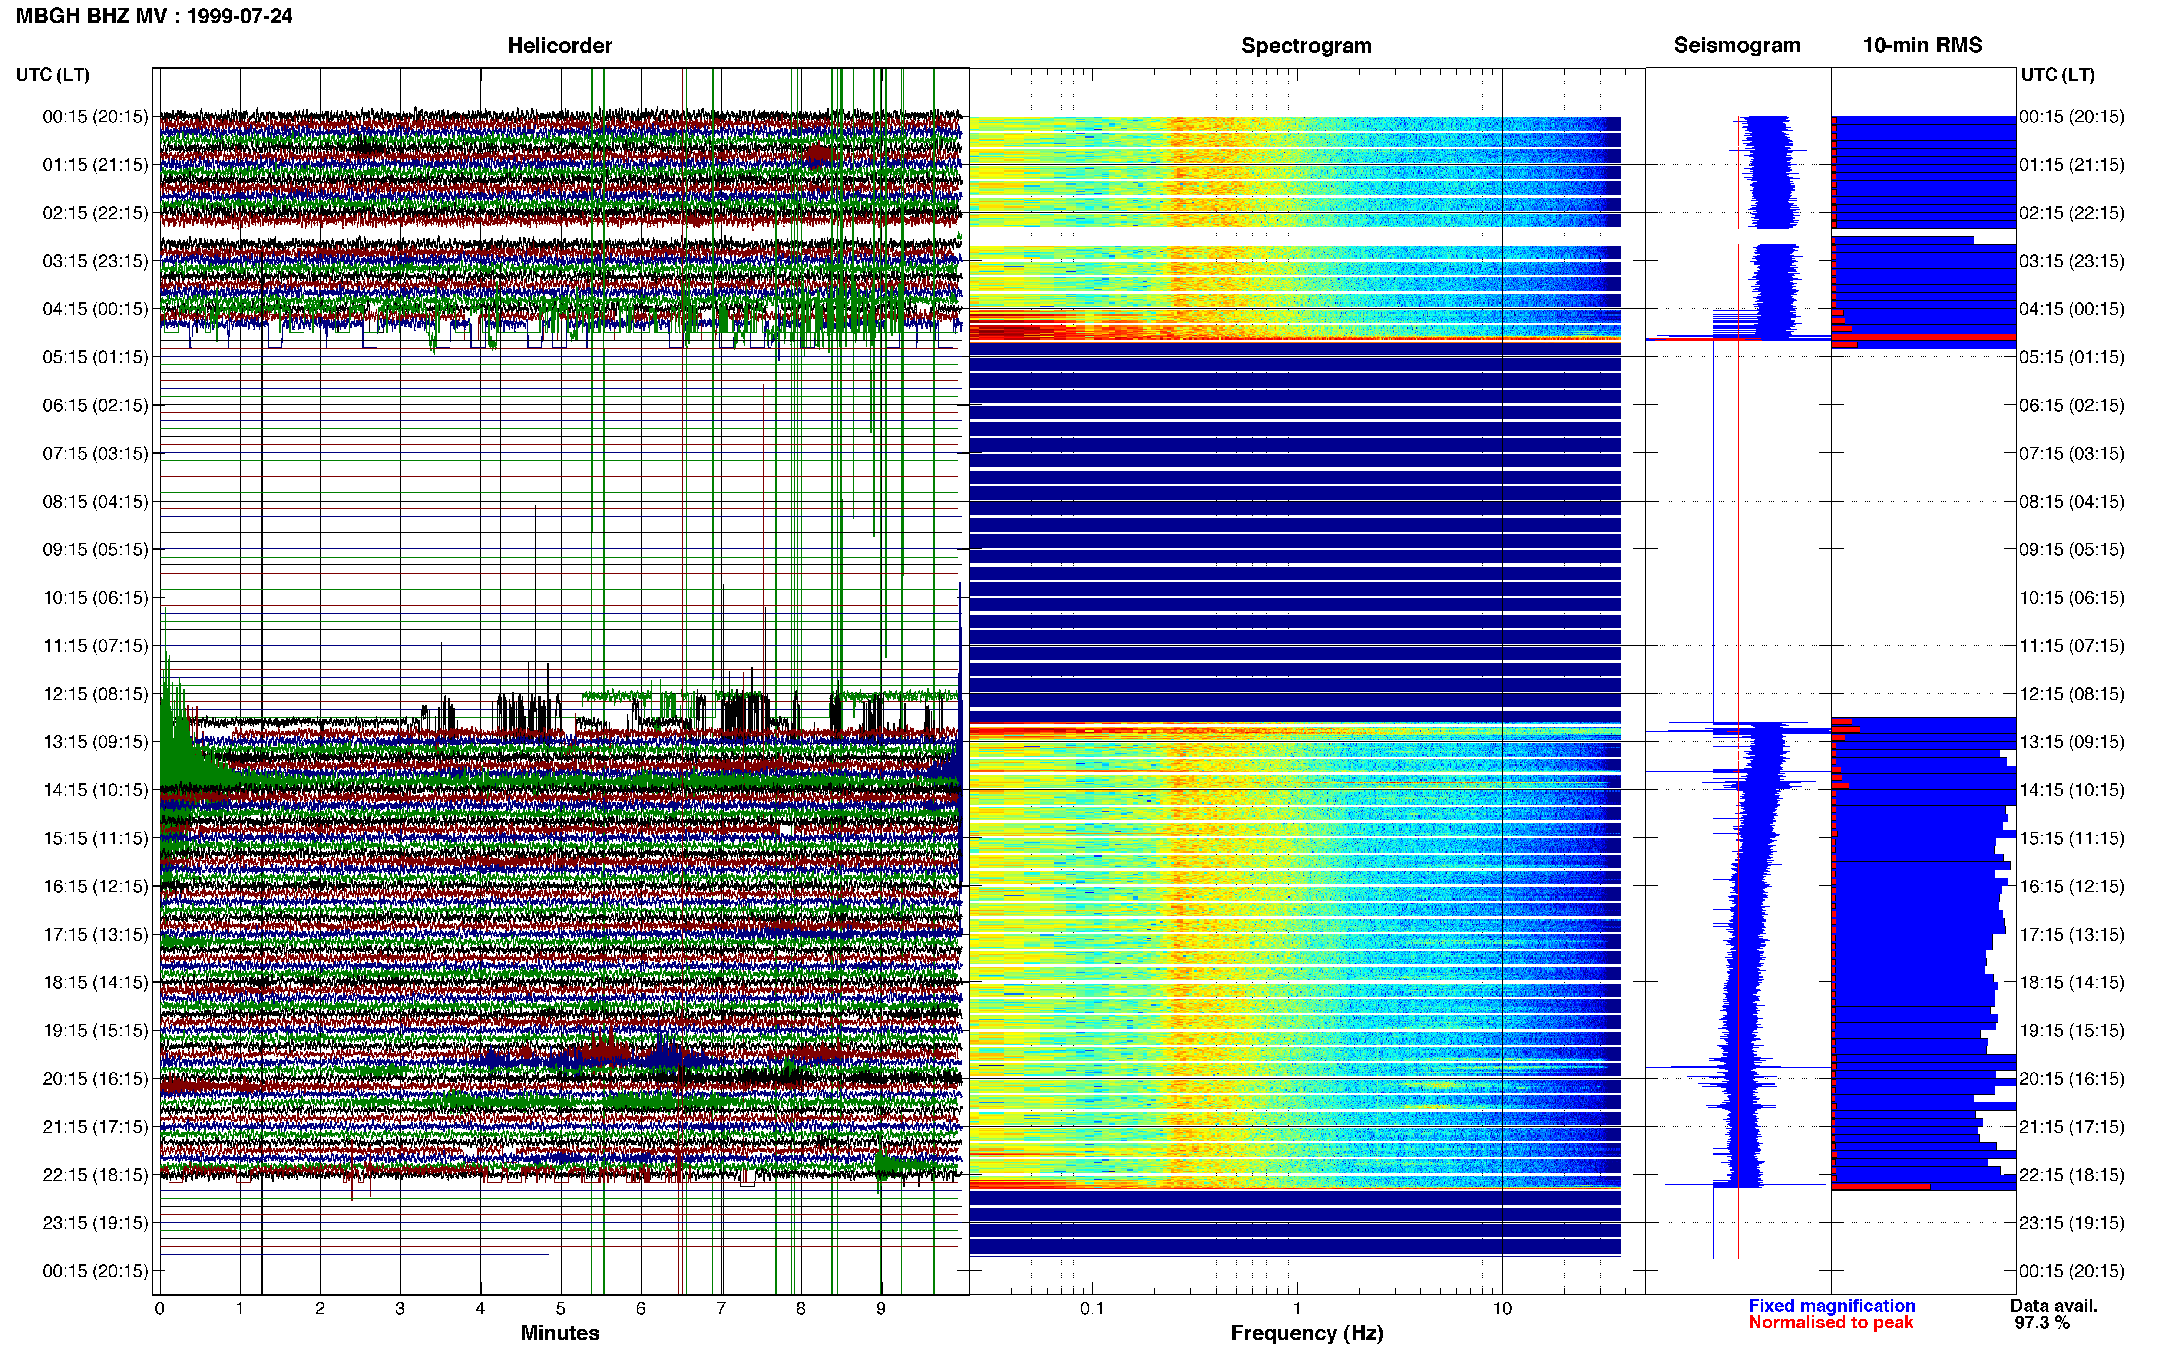Screen dimensions: 2180x1363
Task: Click "02:15 (22:15)" on the left time axis
Action: [x=96, y=213]
